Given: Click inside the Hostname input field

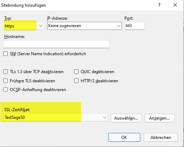Looking at the screenshot, I should pyautogui.click(x=56, y=44).
